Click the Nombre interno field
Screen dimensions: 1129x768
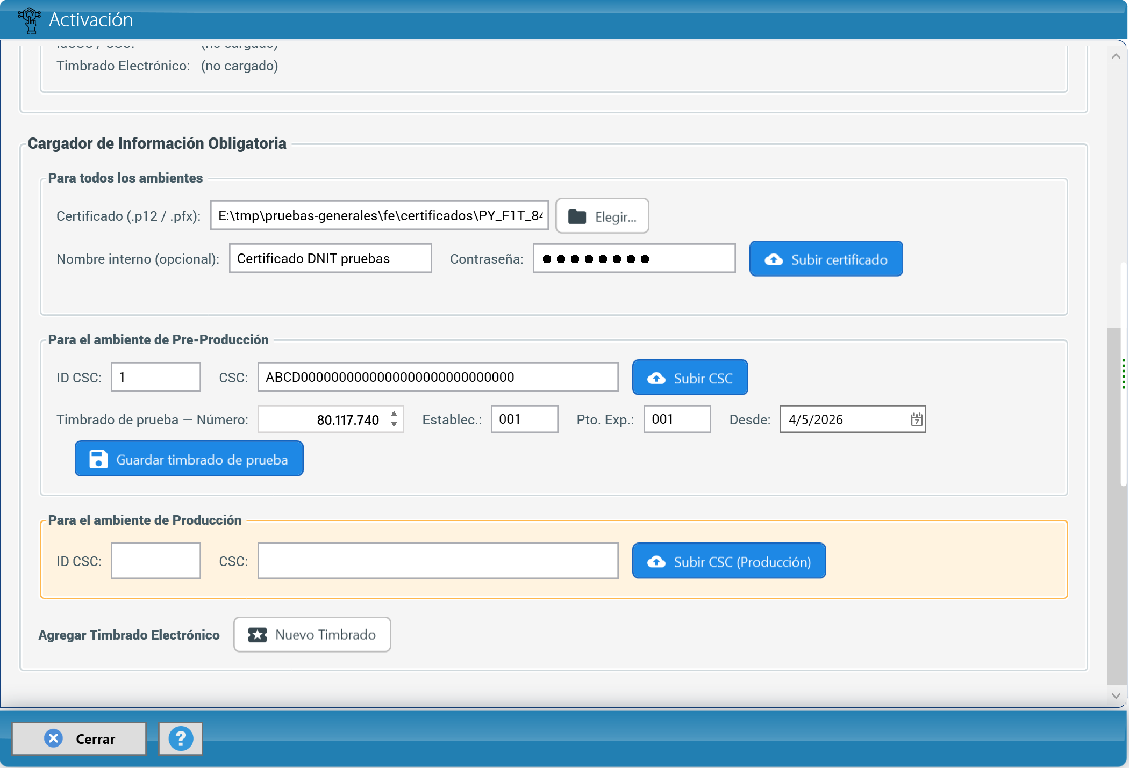pos(331,258)
